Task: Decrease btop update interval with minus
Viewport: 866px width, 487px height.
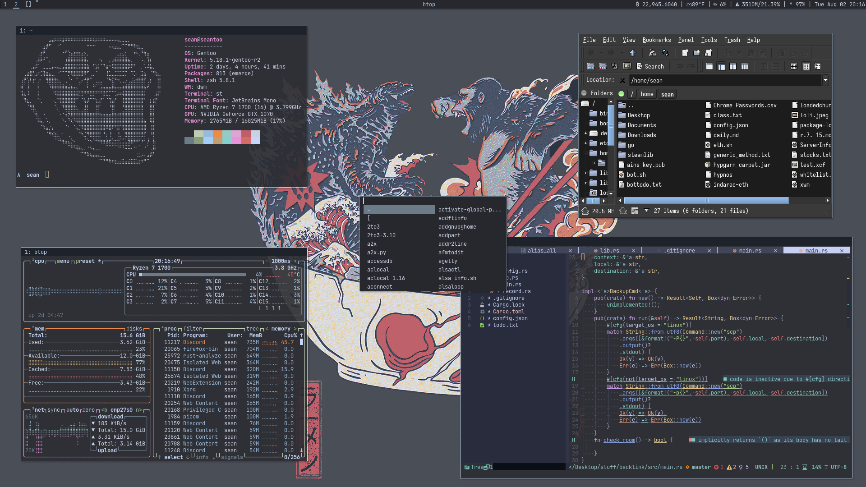Action: [267, 261]
